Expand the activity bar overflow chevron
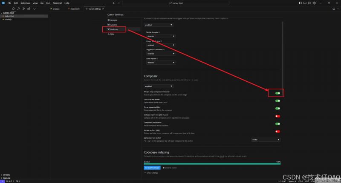 point(35,9)
